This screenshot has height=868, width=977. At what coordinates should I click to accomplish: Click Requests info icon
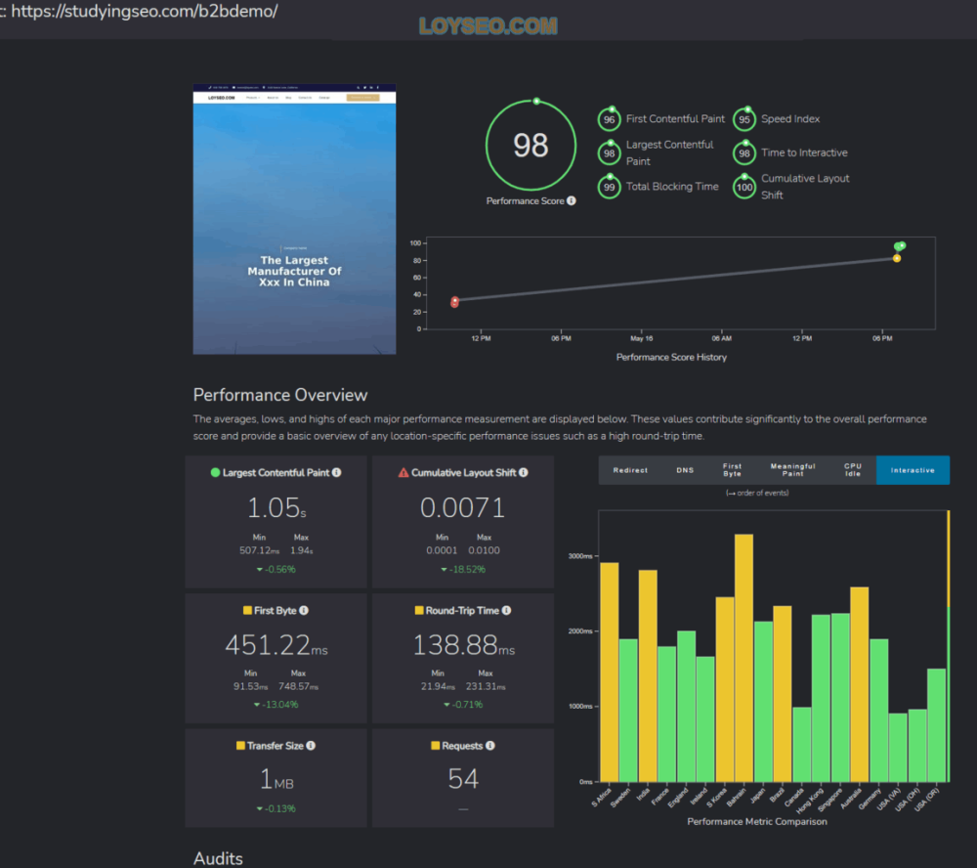pos(490,746)
